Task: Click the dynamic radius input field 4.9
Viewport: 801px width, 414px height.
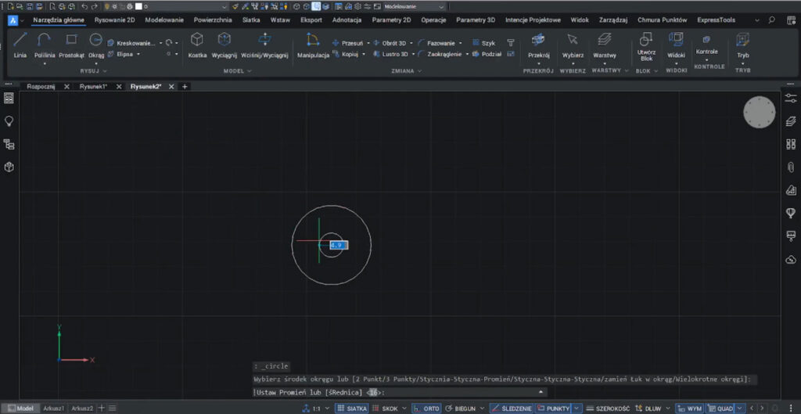Action: pyautogui.click(x=339, y=245)
